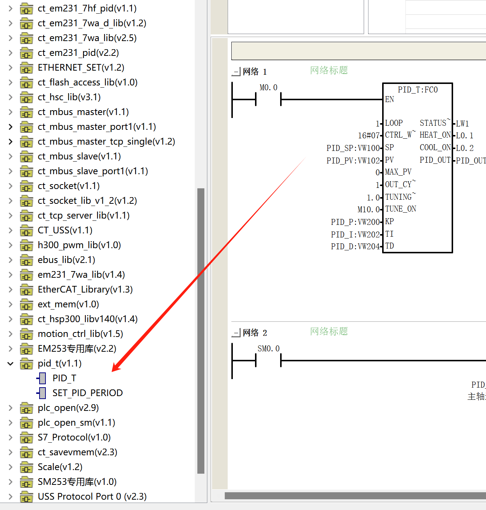Screen dimensions: 486x510
Task: Click the LW1 STATUS output operand
Action: (x=462, y=124)
